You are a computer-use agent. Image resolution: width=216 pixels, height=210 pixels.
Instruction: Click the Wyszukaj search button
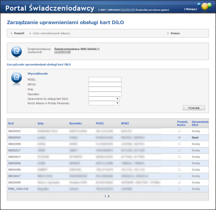pyautogui.click(x=194, y=108)
